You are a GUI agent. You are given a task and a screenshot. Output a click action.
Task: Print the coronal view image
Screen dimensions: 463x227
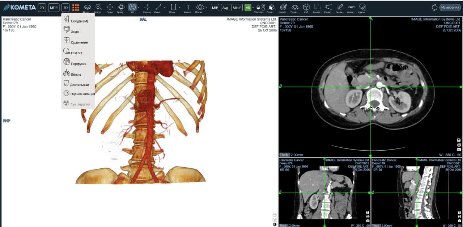tap(368, 217)
